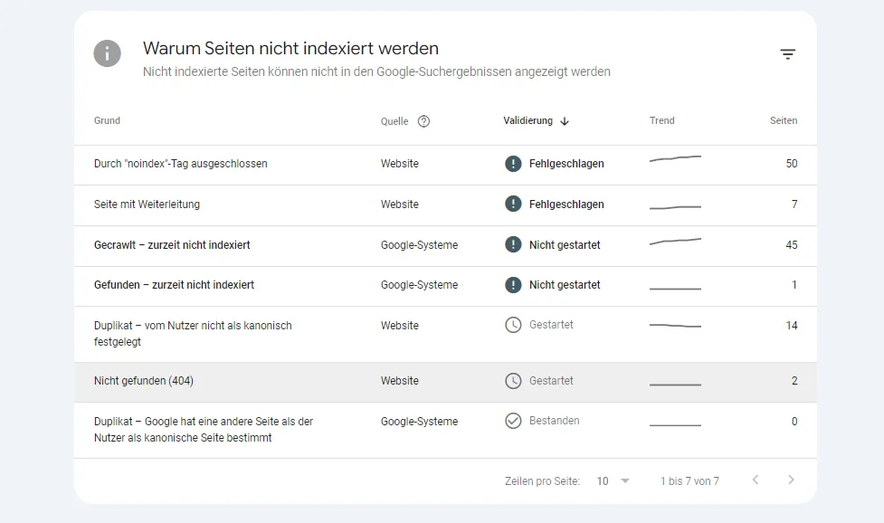Go to the next page of results
This screenshot has height=523, width=884.
(x=791, y=480)
